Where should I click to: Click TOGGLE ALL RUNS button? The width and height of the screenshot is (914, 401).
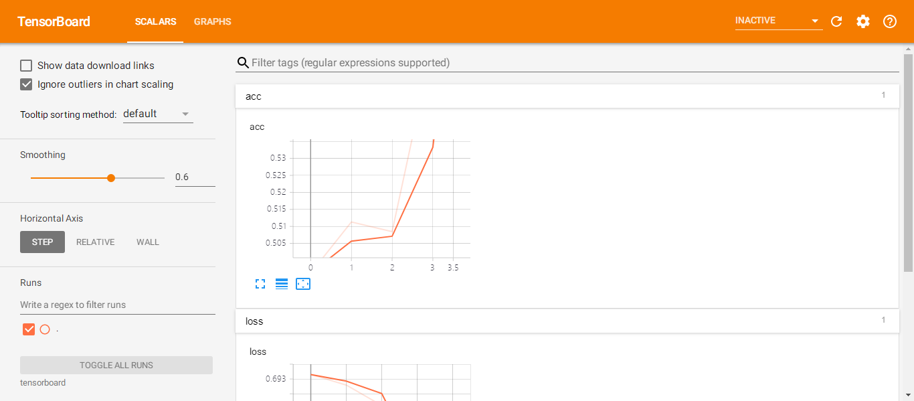click(x=116, y=365)
